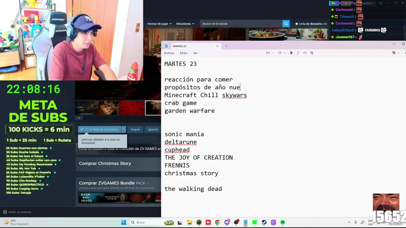This screenshot has height=228, width=406.
Task: Open Formas de jugar dropdown menu
Action: point(159,24)
